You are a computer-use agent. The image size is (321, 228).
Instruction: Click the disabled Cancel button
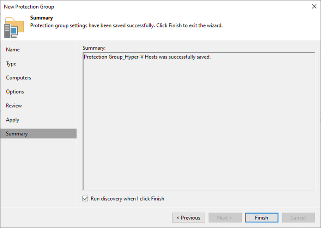tap(298, 218)
